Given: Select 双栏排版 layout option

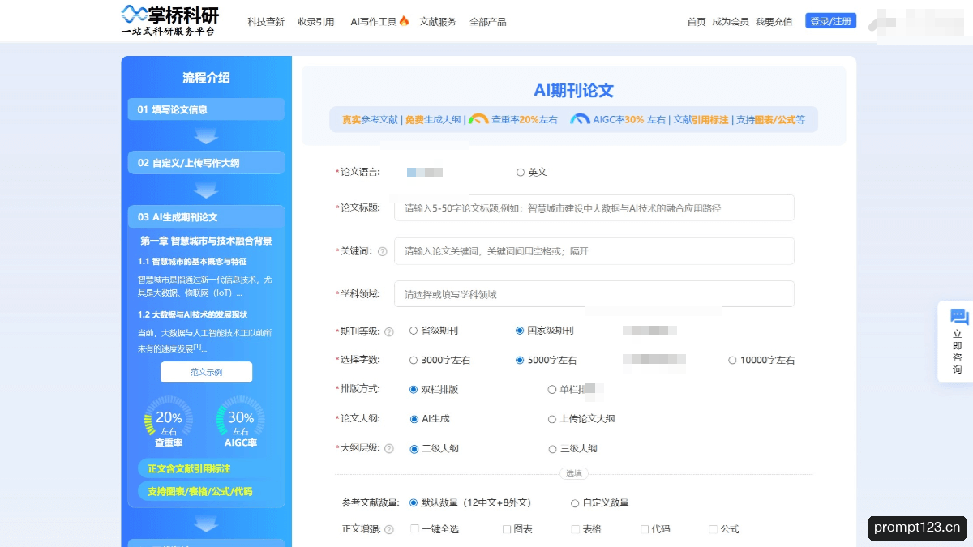Looking at the screenshot, I should pos(414,390).
